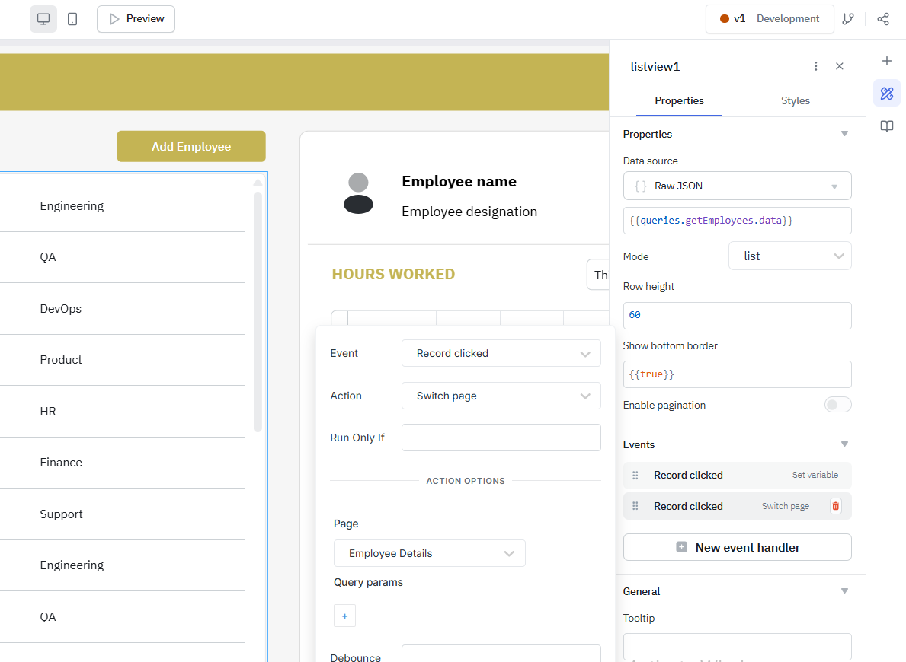Add a query param with the plus button
This screenshot has width=906, height=662.
point(344,616)
